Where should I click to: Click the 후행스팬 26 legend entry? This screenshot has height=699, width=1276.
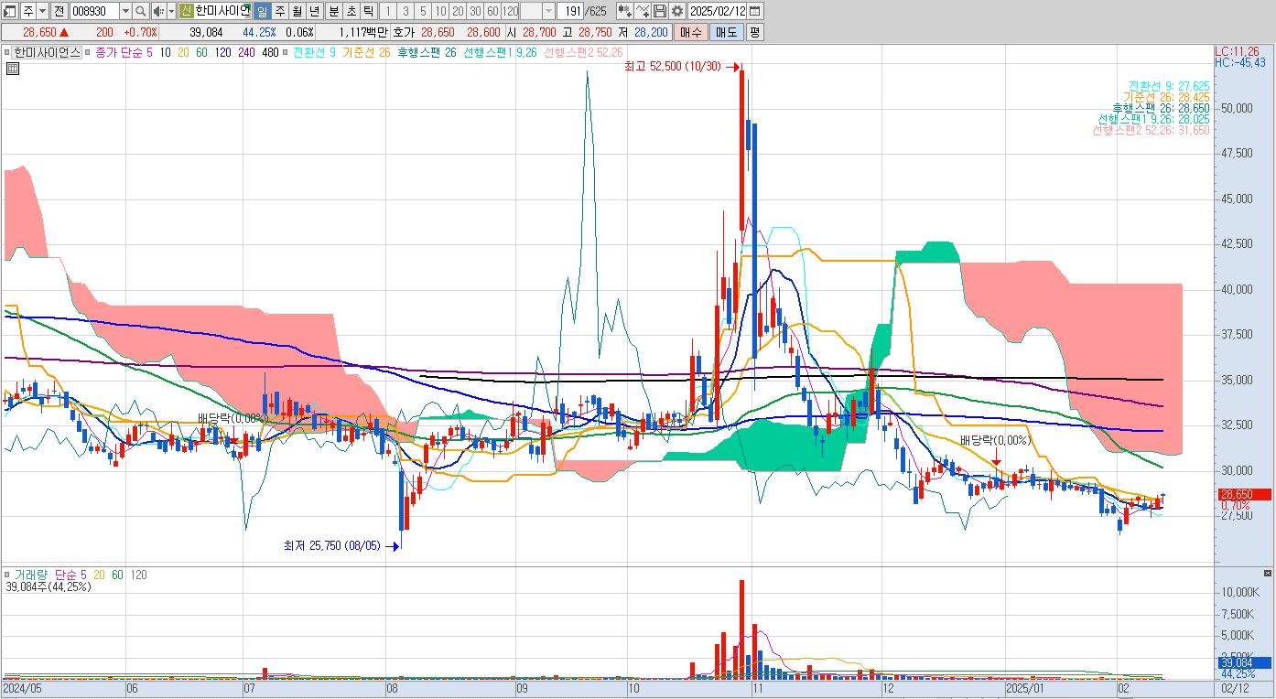[x=427, y=52]
